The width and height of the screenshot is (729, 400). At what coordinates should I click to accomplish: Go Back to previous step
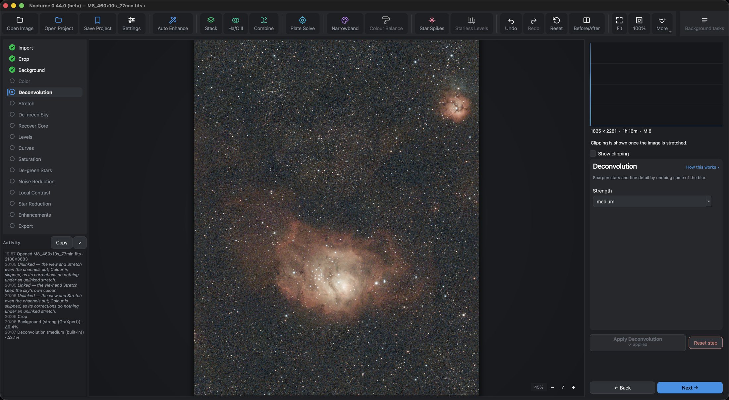click(x=622, y=388)
